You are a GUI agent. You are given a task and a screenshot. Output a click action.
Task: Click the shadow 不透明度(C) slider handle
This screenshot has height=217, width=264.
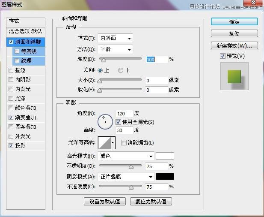[131, 187]
